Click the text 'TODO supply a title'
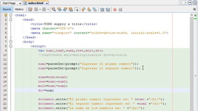 (x=63, y=24)
